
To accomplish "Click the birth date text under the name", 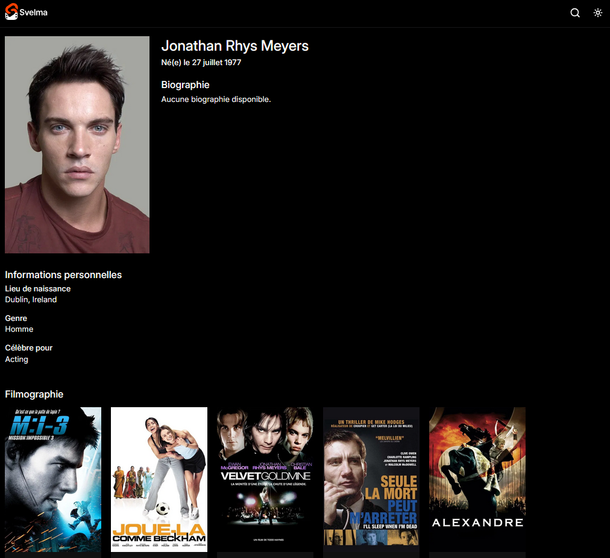I will (201, 62).
